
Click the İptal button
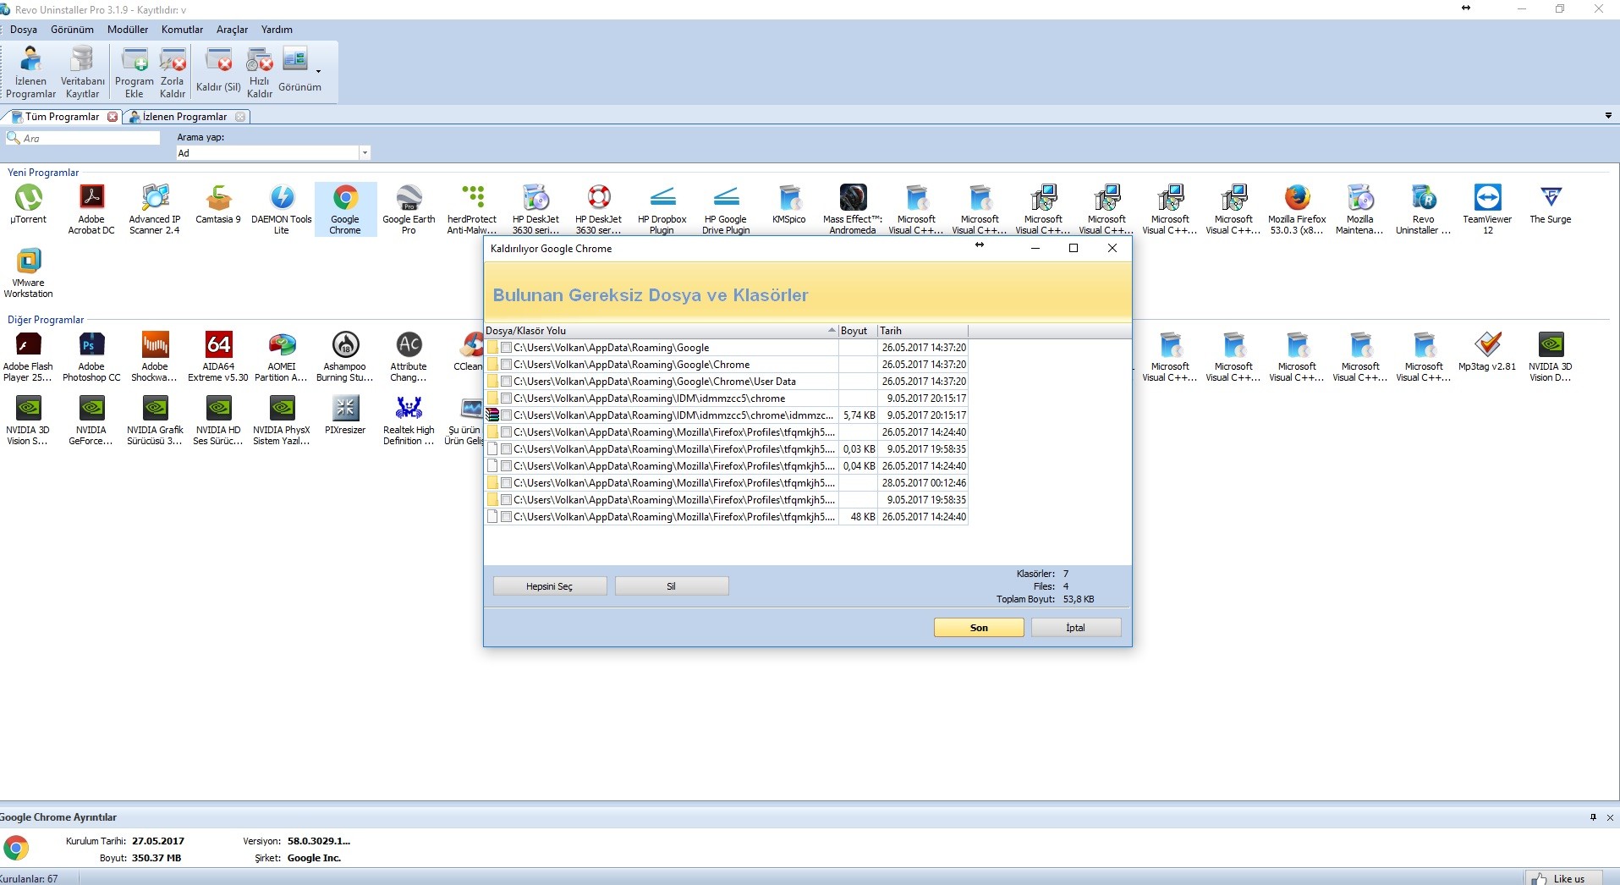tap(1076, 628)
